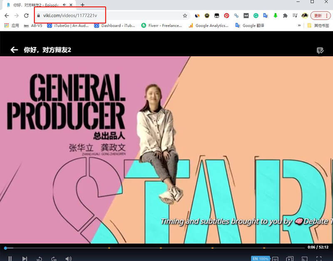
Task: Open the Google 翻译 bookmark
Action: tap(249, 25)
